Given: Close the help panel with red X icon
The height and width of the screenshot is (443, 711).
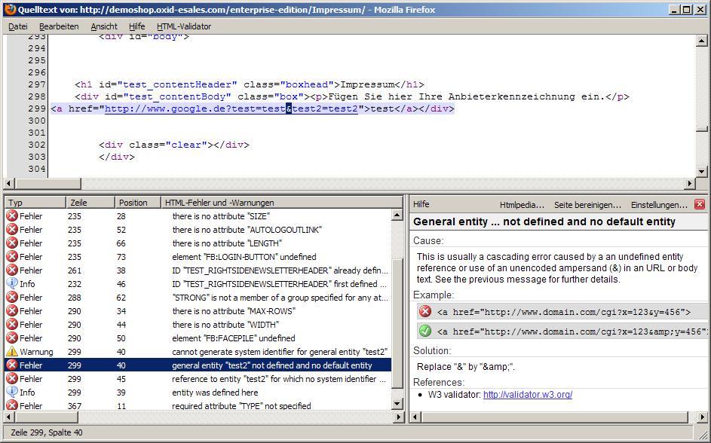Looking at the screenshot, I should coord(699,204).
